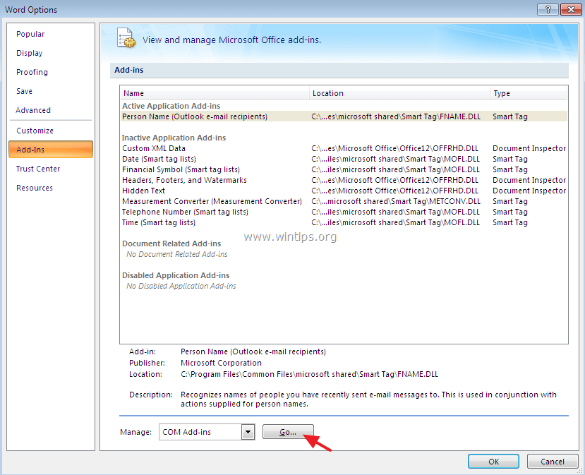This screenshot has height=475, width=585.
Task: Close the Word Options dialog
Action: click(571, 9)
